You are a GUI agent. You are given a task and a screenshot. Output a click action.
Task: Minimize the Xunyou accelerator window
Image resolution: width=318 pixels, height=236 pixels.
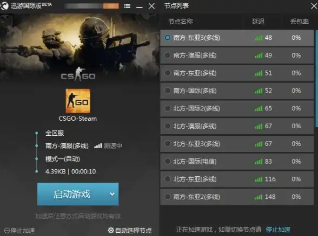point(140,7)
